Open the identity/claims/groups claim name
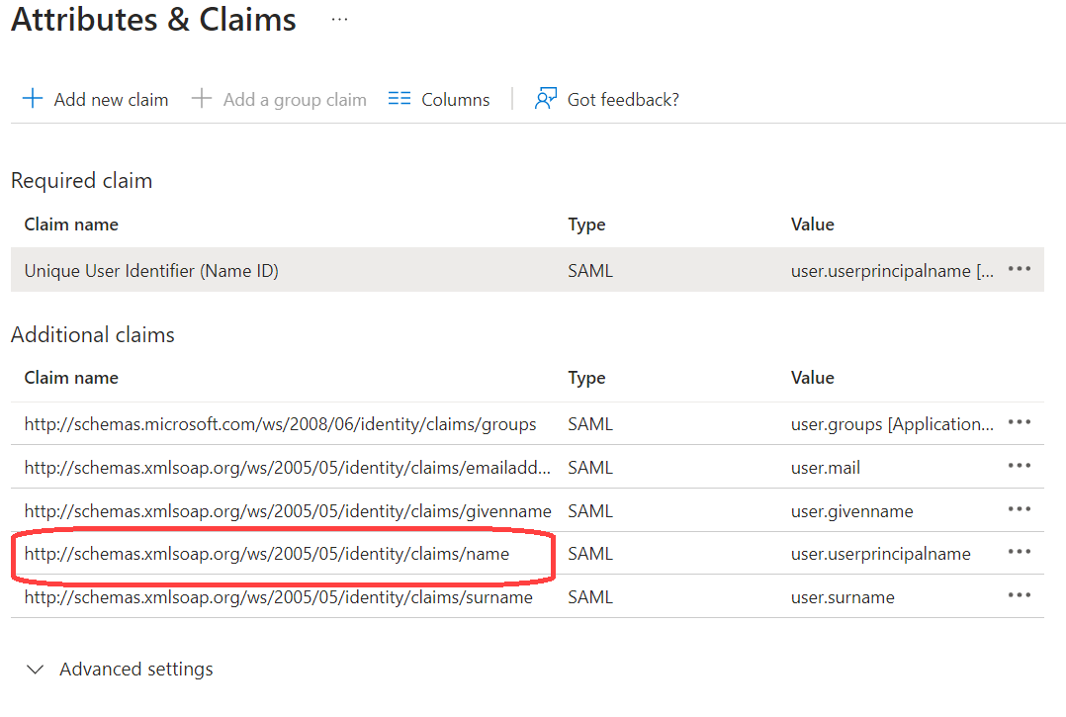The image size is (1066, 717). point(280,424)
